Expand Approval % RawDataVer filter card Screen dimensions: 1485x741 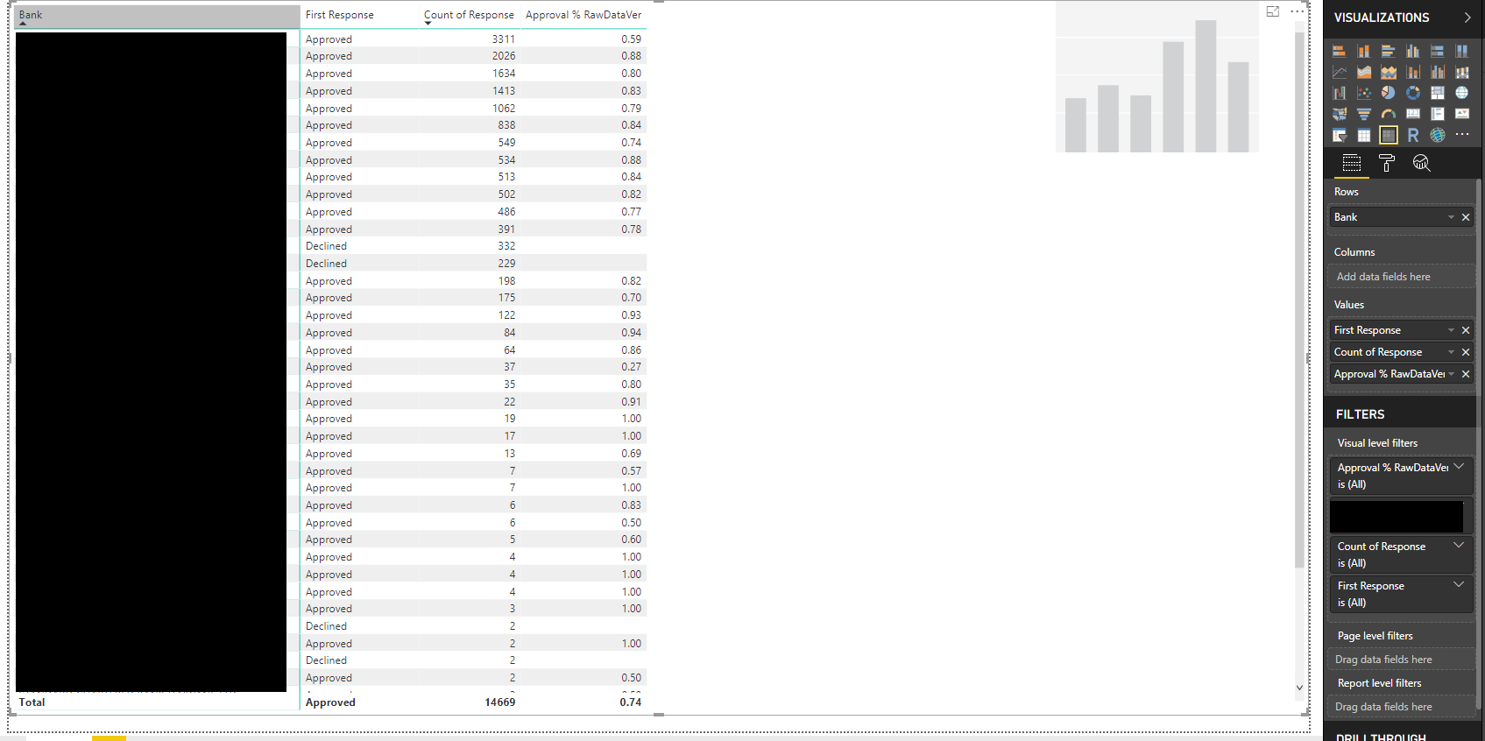pos(1459,467)
